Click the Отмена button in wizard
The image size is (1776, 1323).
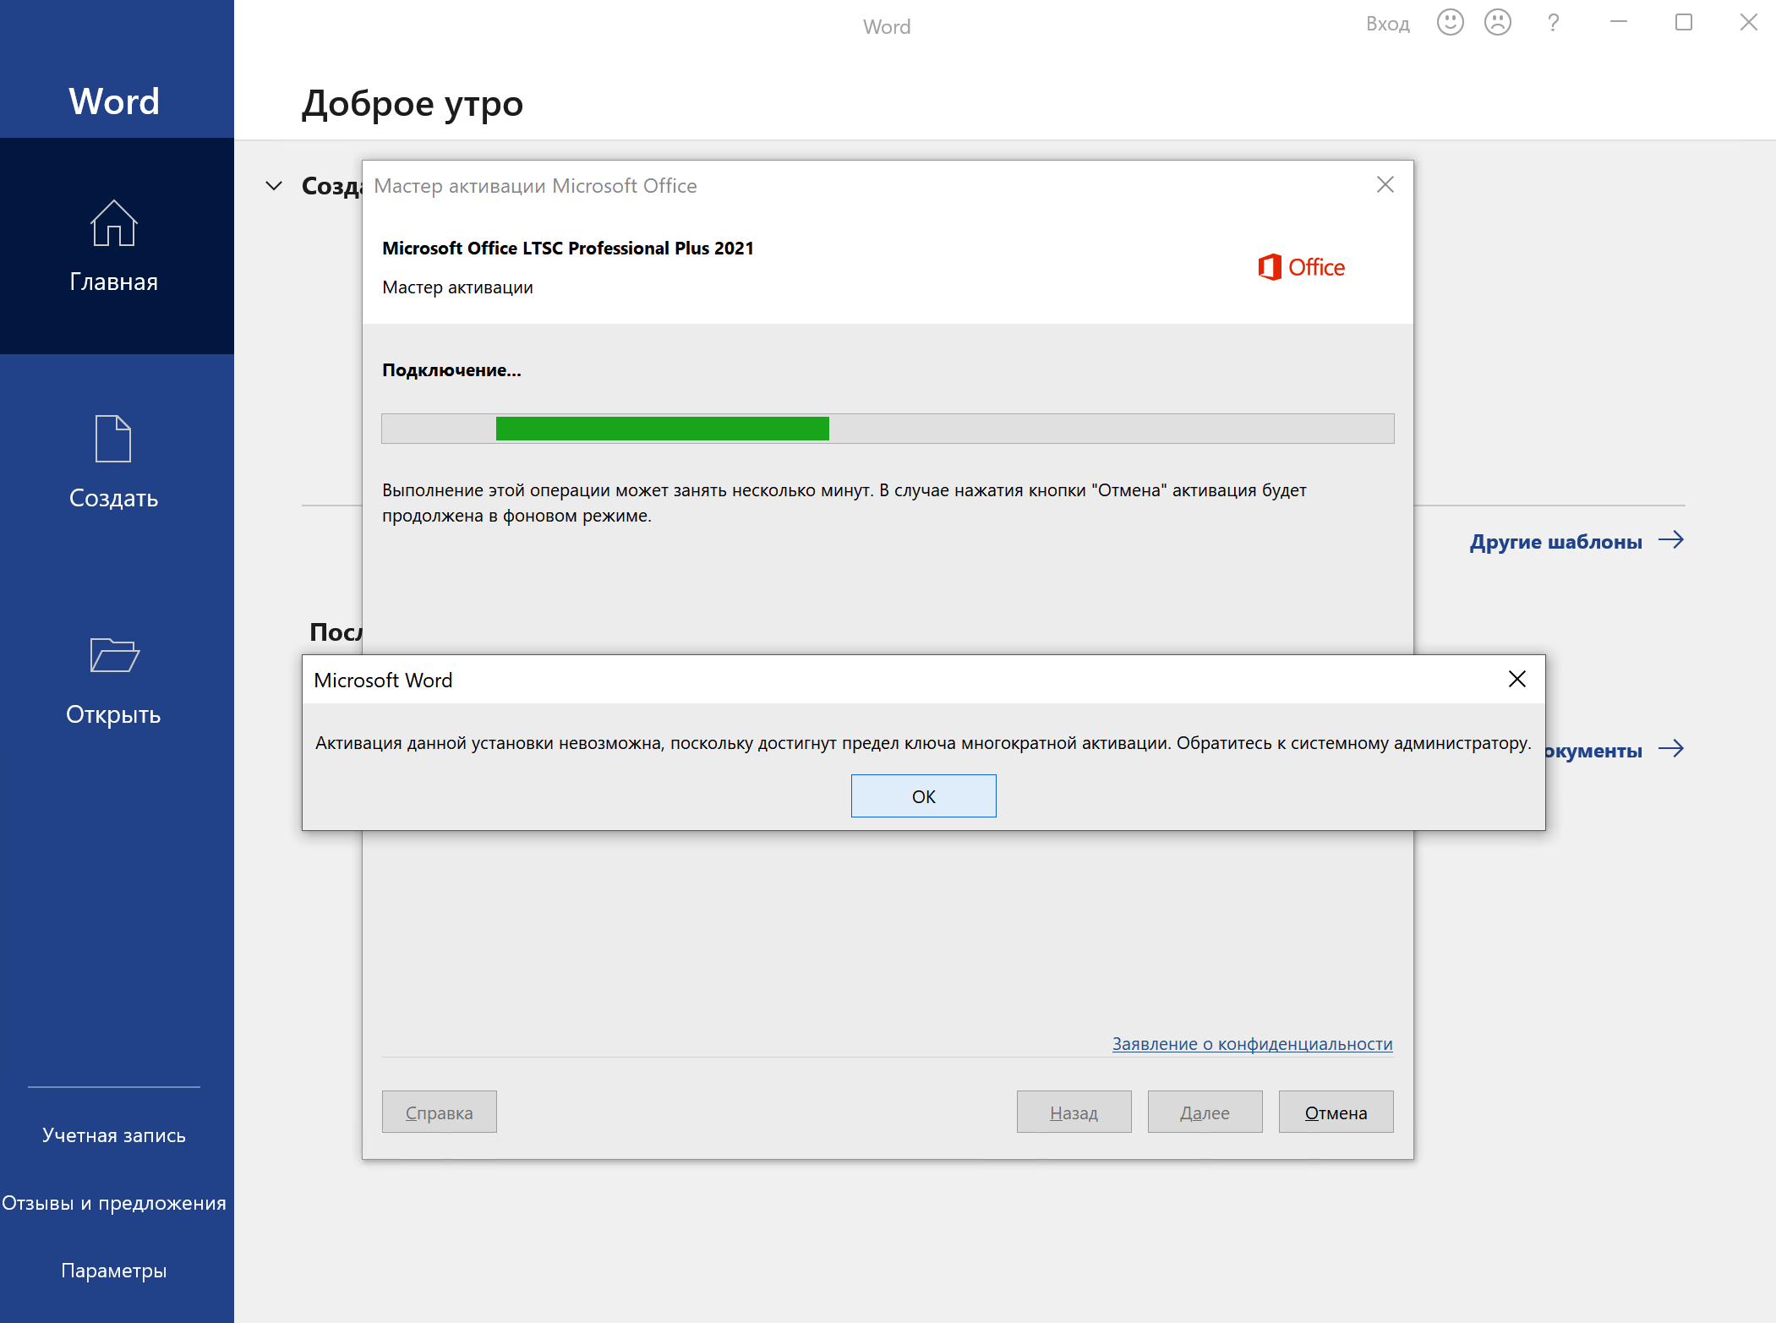point(1336,1113)
